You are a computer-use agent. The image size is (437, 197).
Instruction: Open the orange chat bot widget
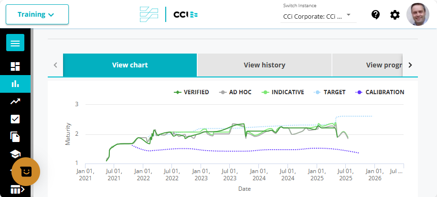[26, 172]
